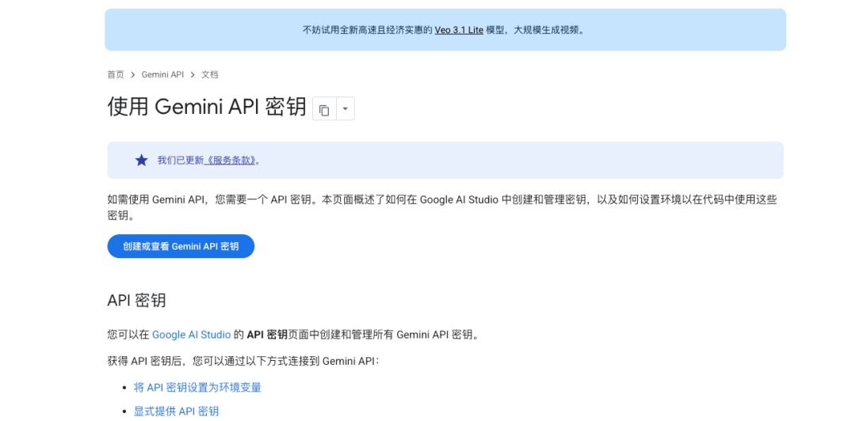Click 创建或查看 Gemini API 密钥 button
Image resolution: width=856 pixels, height=421 pixels.
[x=181, y=246]
